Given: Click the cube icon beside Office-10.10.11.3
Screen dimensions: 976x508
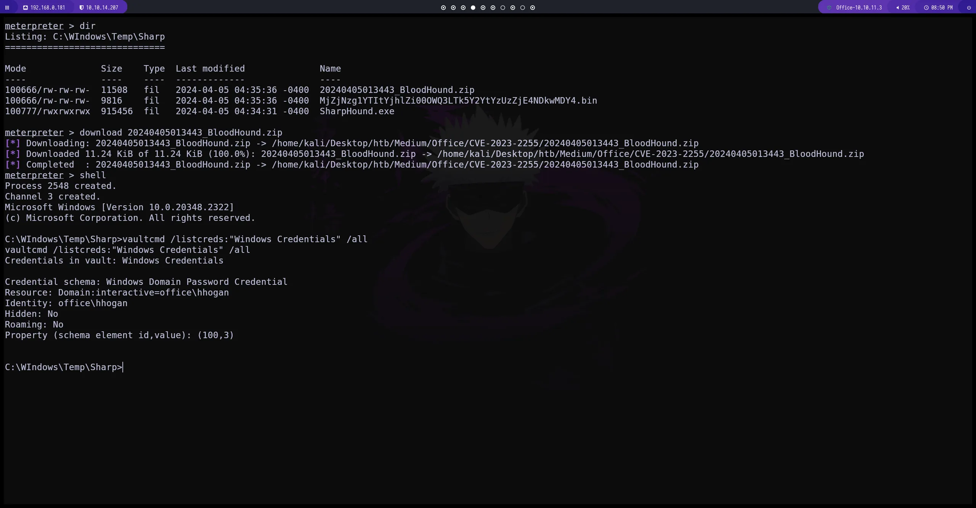Looking at the screenshot, I should 829,8.
